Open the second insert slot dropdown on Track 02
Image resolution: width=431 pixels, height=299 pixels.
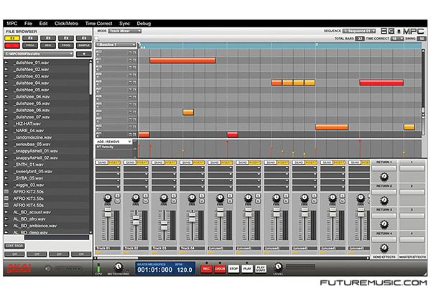point(136,175)
